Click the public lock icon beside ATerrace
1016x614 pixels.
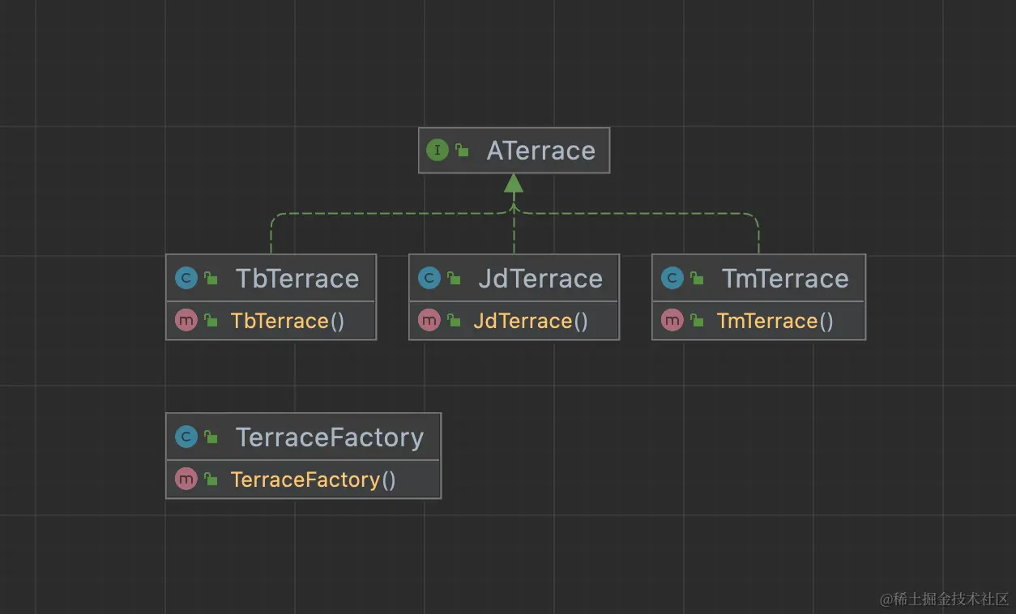point(462,150)
